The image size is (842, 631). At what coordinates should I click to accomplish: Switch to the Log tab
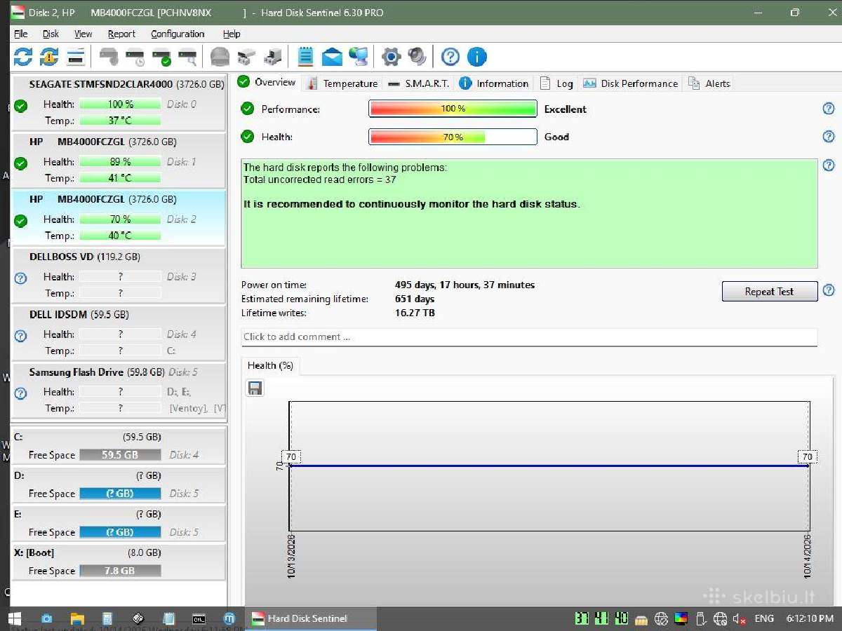pyautogui.click(x=557, y=83)
